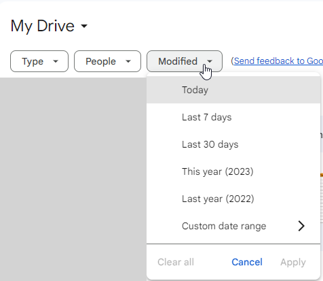
Task: Collapse the Modified filter dropdown
Action: click(185, 61)
